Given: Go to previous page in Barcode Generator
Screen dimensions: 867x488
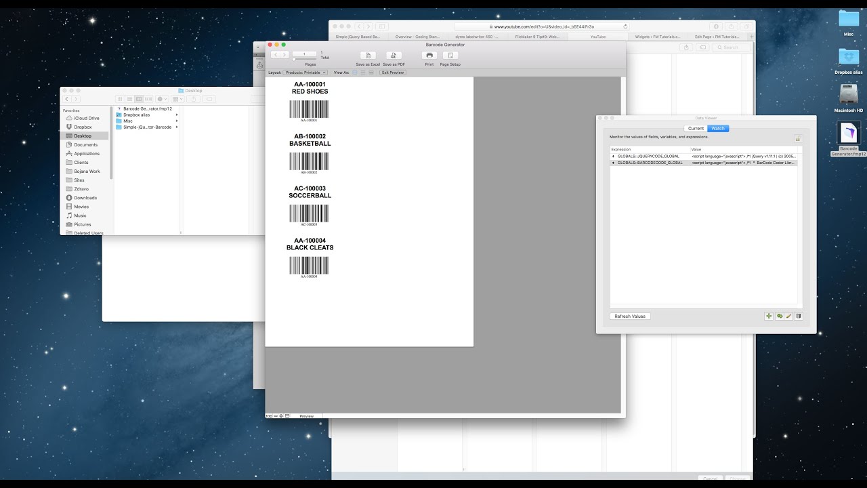Looking at the screenshot, I should pos(275,54).
